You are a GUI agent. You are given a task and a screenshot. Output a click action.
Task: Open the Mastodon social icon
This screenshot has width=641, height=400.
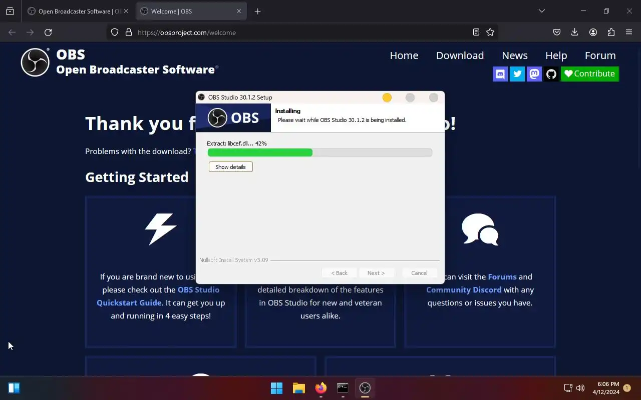(x=534, y=74)
